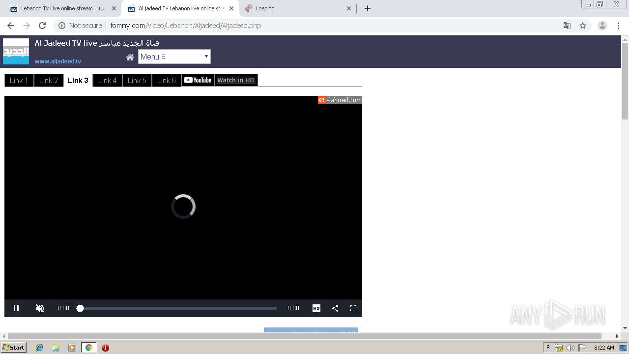Open the Chrome three-dot menu

tap(618, 26)
